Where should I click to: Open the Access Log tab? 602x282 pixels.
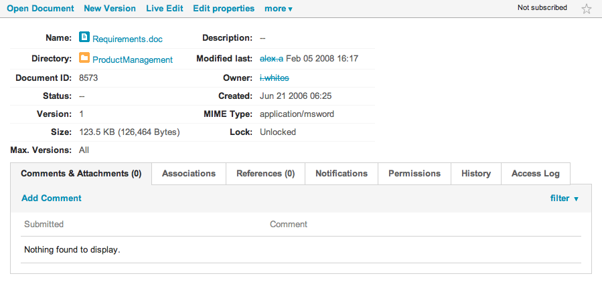(536, 174)
